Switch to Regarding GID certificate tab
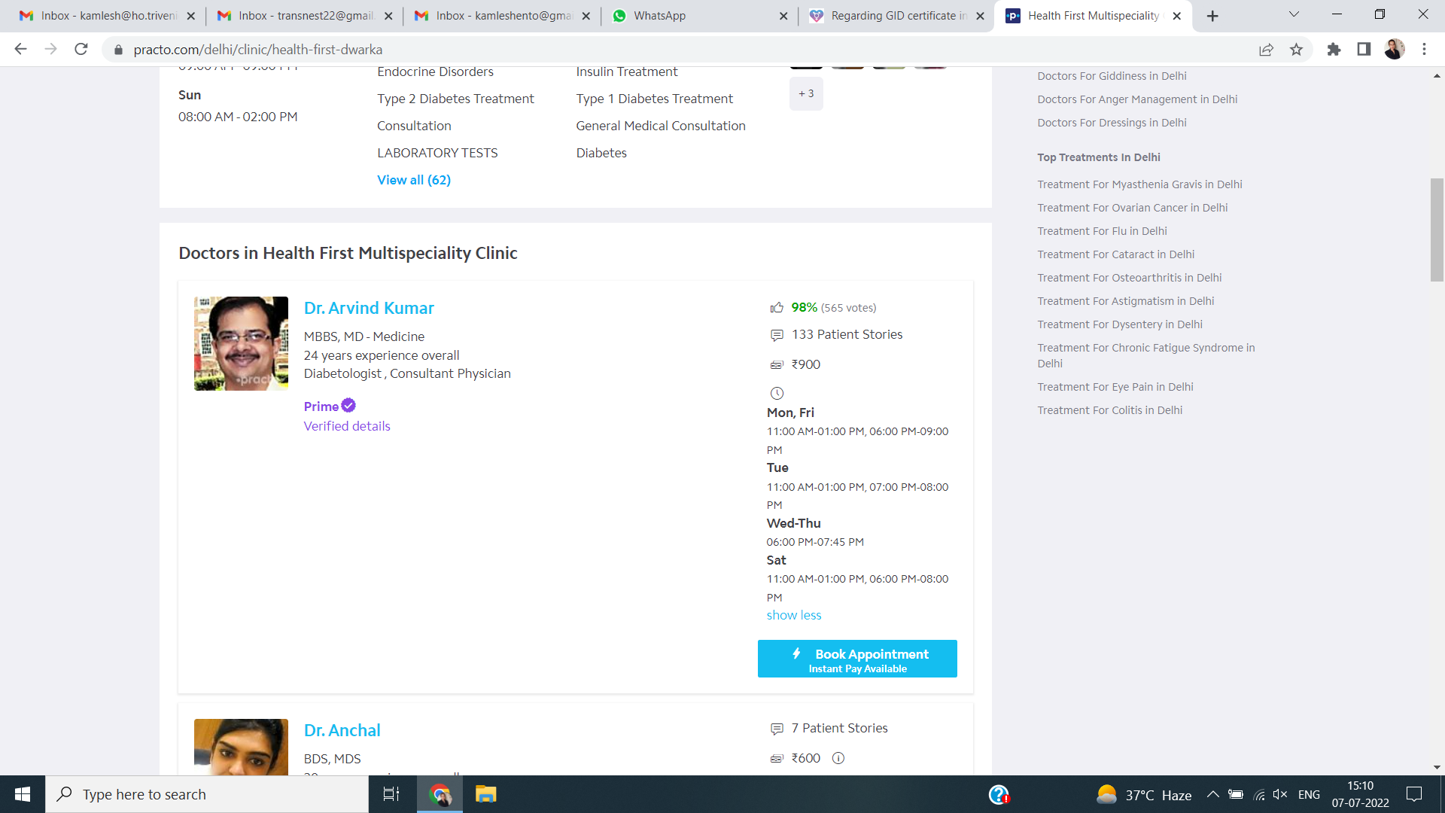1445x813 pixels. point(899,16)
